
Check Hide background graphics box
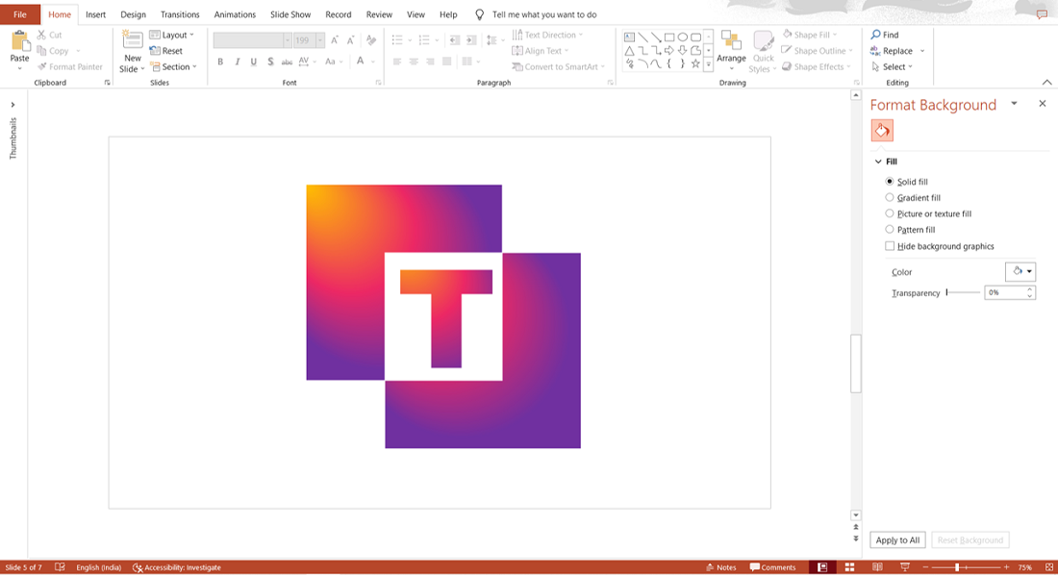tap(890, 246)
